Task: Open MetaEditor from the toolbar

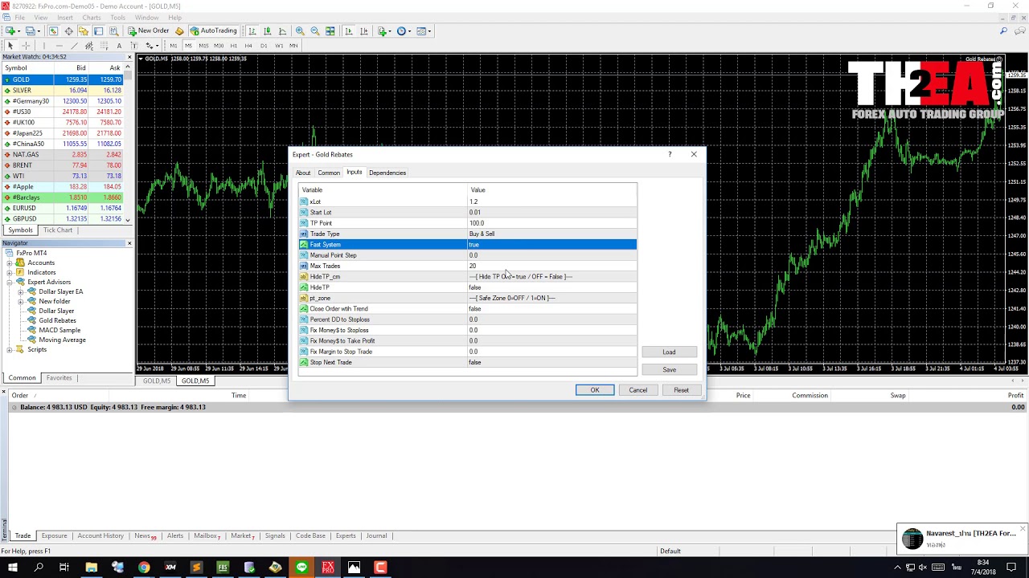Action: (x=180, y=31)
